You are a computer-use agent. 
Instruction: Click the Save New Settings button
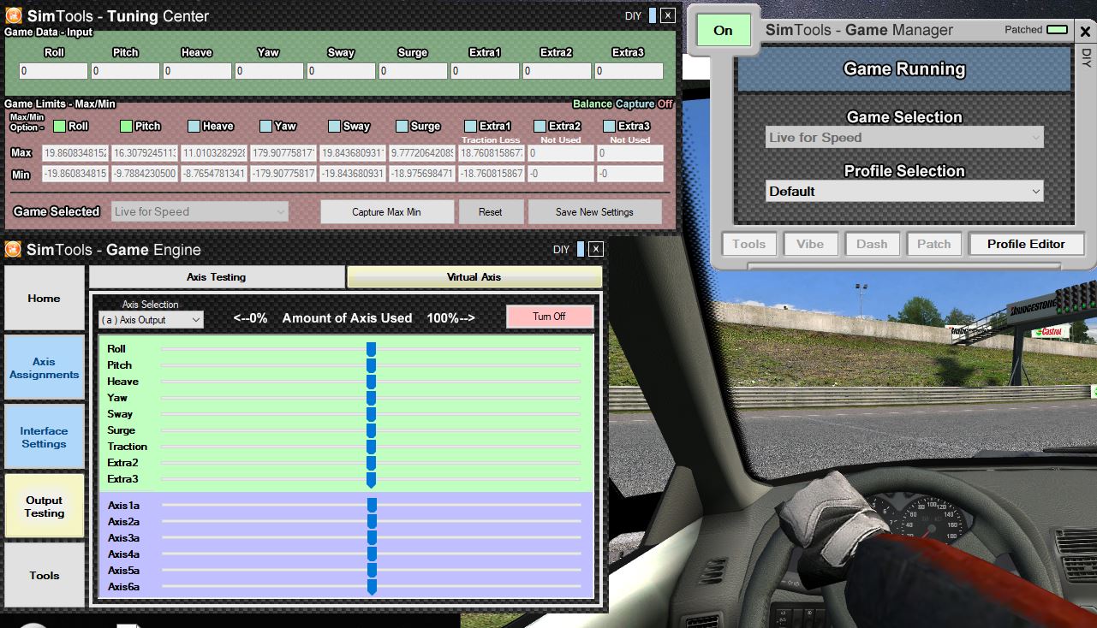coord(595,212)
